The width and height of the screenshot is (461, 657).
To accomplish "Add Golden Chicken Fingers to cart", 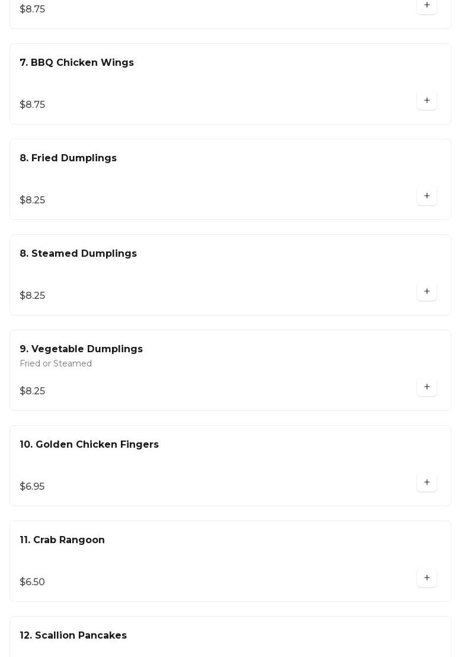I will coord(427,483).
